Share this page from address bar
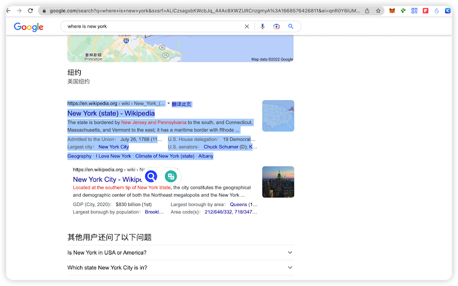 click(x=367, y=11)
